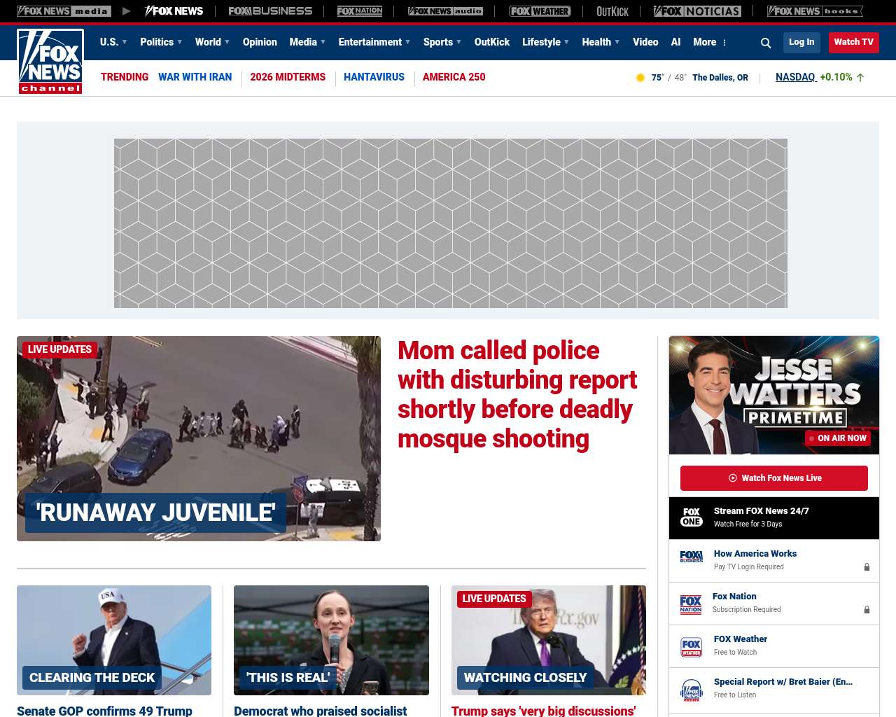This screenshot has width=896, height=717.
Task: Open the search magnifier icon
Action: [x=766, y=43]
